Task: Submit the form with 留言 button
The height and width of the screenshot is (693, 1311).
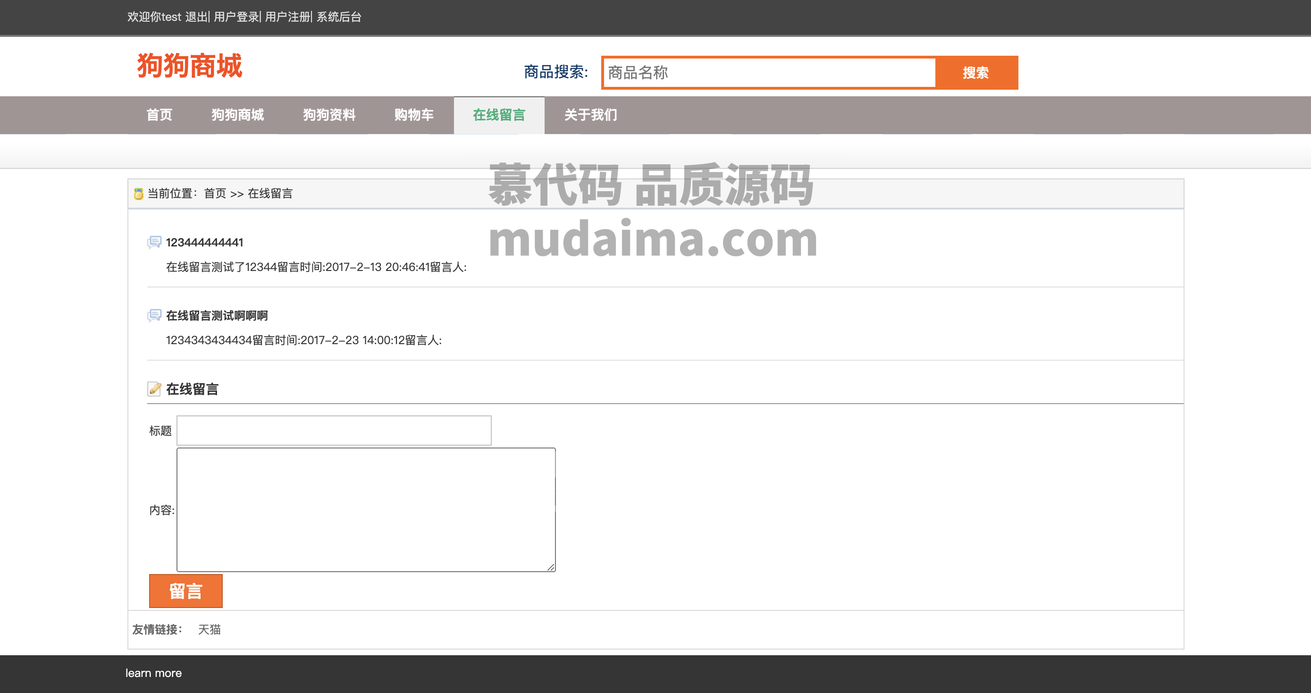Action: click(186, 591)
